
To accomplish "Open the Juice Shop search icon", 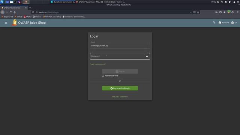I will tap(214, 22).
